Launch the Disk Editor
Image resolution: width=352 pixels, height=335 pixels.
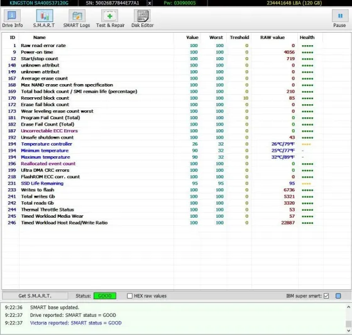142,18
